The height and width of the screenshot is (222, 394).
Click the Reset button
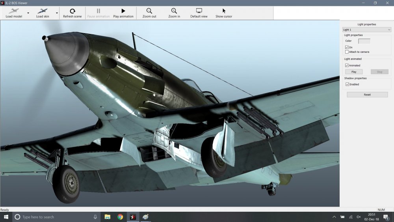367,95
